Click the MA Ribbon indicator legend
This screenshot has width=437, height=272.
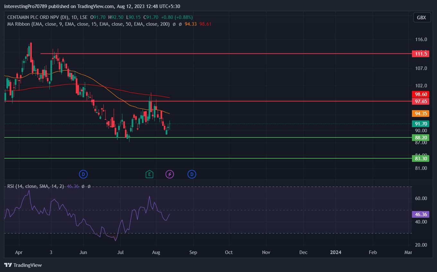88,24
